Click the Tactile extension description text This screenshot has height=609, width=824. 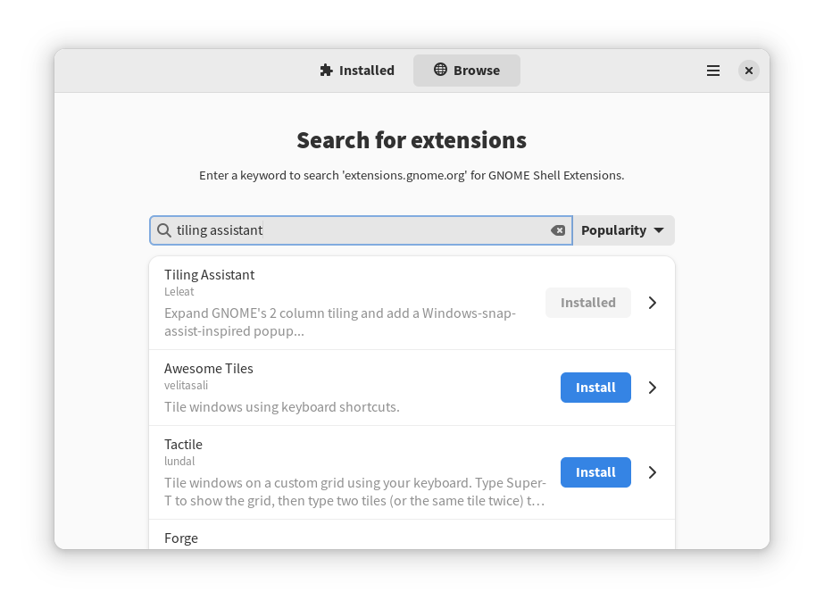coord(354,492)
